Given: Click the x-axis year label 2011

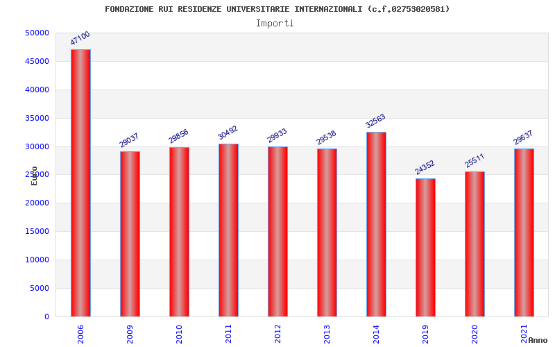Looking at the screenshot, I should [x=228, y=335].
